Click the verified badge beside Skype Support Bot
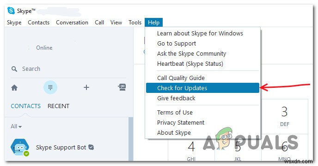 [91, 147]
